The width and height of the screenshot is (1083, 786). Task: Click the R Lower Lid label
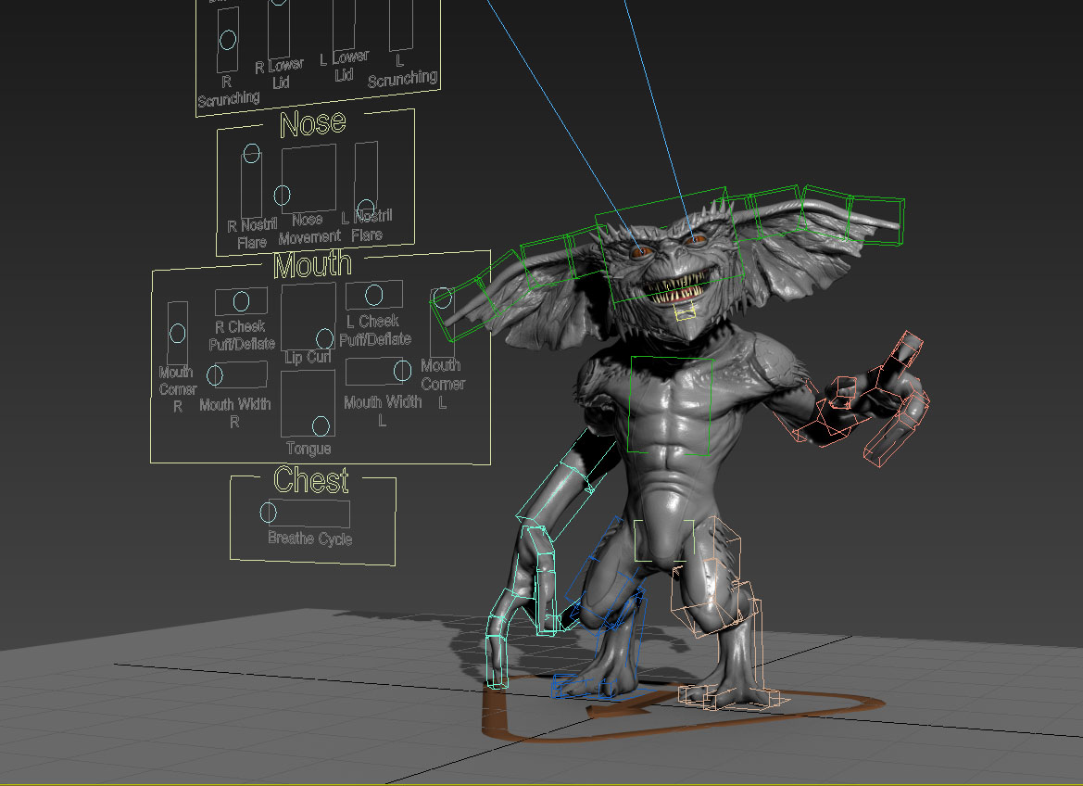click(x=280, y=74)
